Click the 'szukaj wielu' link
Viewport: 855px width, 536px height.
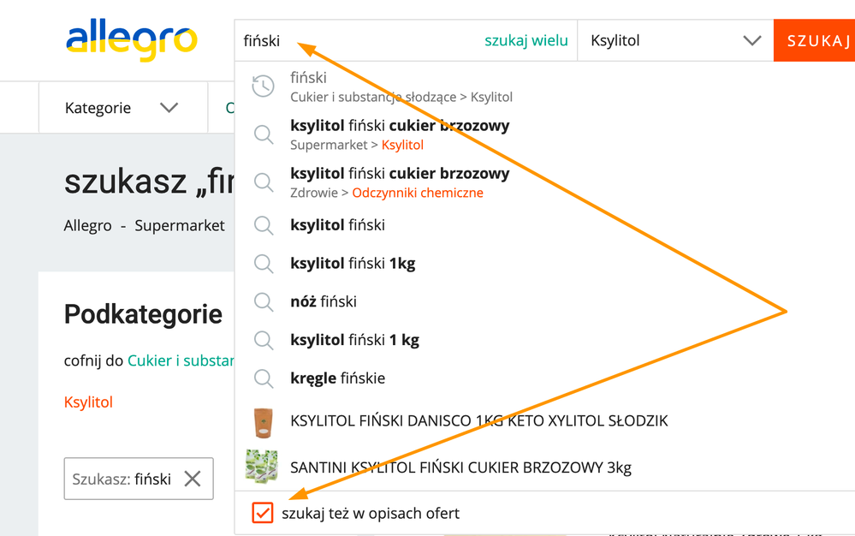[526, 40]
